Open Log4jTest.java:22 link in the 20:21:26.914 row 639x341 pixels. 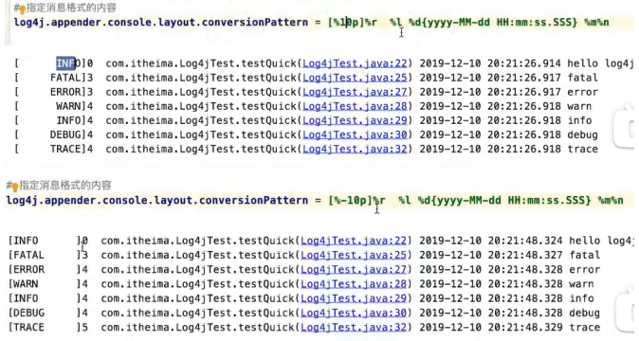(355, 63)
